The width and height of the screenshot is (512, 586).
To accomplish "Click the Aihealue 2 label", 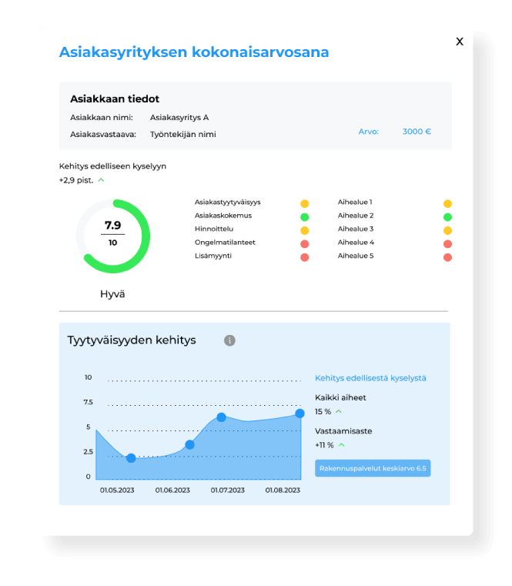I will pyautogui.click(x=356, y=216).
